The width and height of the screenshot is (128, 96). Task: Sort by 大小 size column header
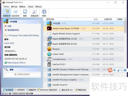(96, 19)
